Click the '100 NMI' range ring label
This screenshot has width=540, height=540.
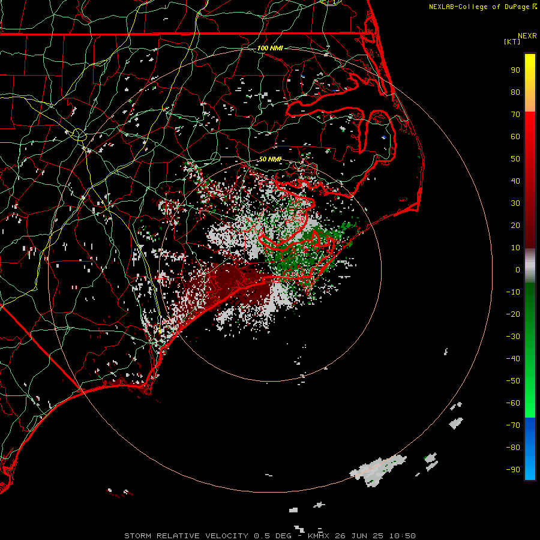point(270,48)
